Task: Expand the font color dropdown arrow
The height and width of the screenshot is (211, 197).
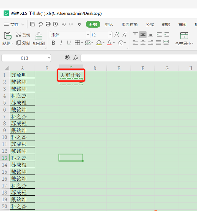Action: 114,43
